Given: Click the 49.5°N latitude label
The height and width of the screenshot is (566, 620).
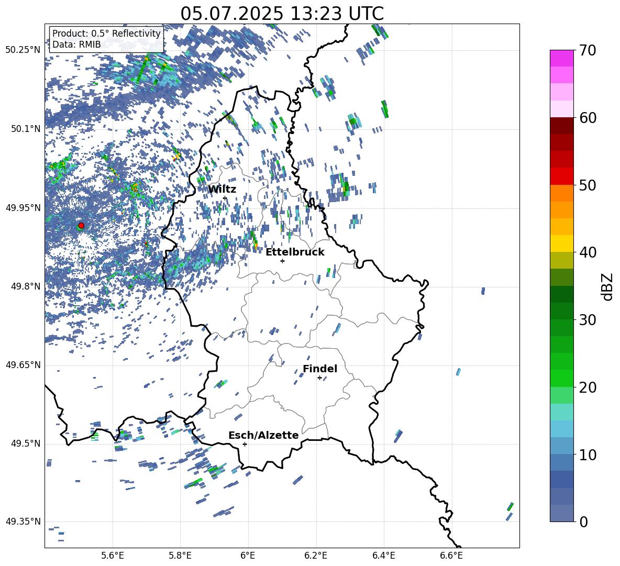Looking at the screenshot, I should click(x=26, y=444).
